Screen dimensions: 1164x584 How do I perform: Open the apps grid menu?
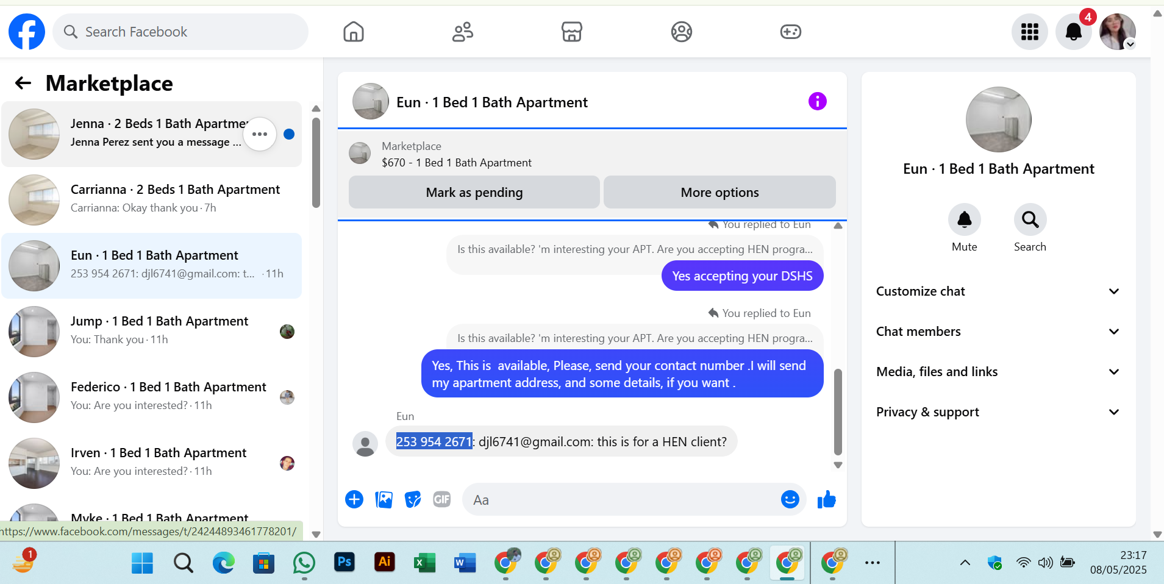1030,32
